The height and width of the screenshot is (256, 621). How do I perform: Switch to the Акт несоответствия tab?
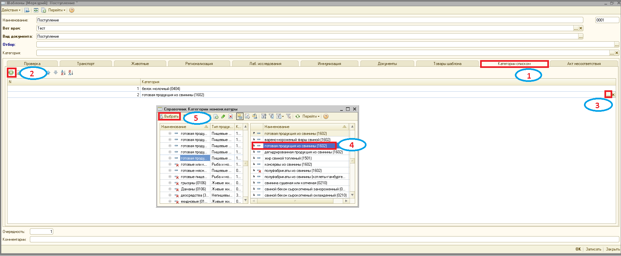(584, 64)
